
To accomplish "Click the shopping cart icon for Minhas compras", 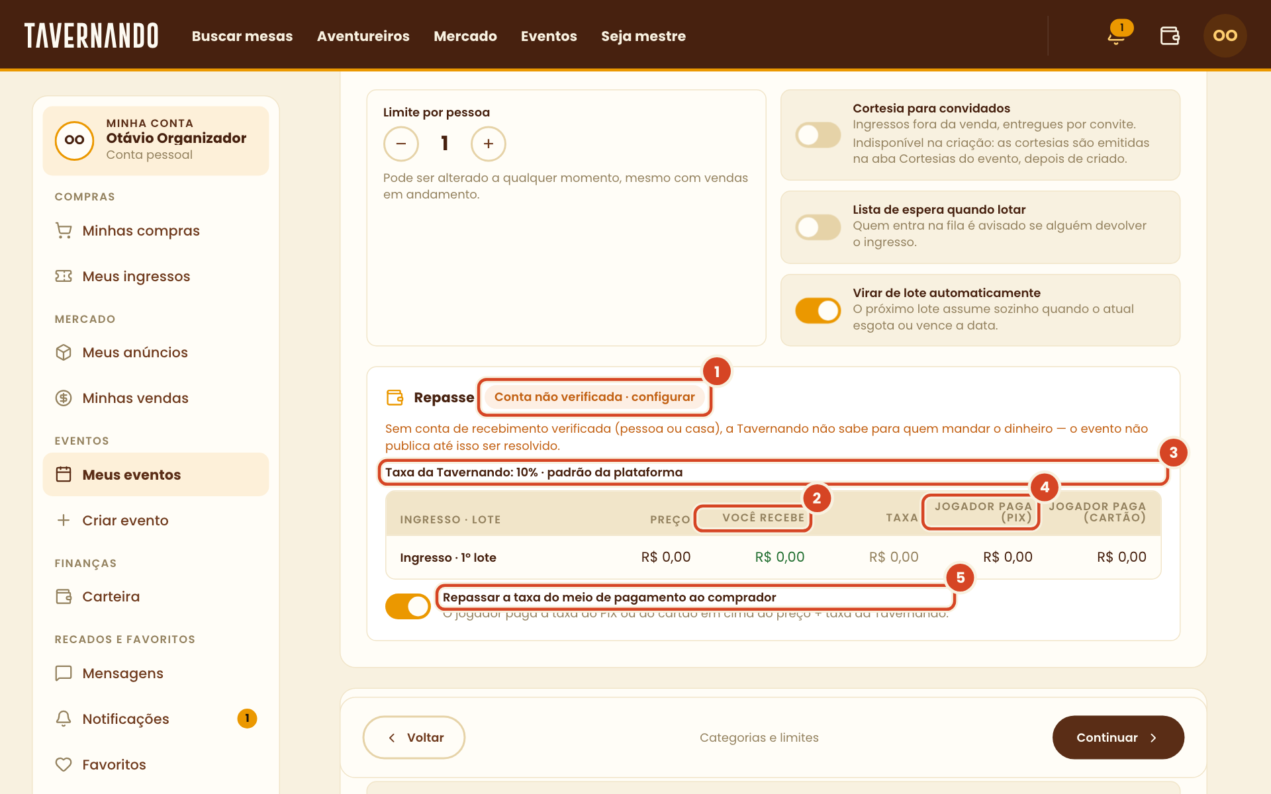I will coord(64,230).
